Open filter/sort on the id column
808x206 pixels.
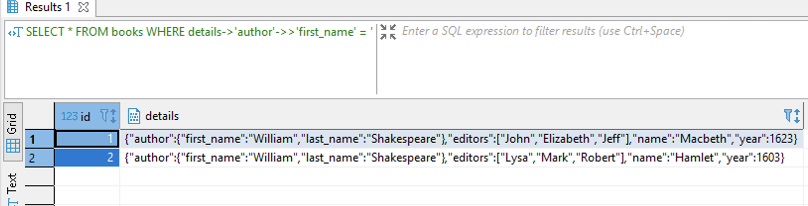(108, 116)
